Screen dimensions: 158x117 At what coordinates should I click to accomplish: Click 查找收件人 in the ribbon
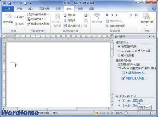pos(114,21)
